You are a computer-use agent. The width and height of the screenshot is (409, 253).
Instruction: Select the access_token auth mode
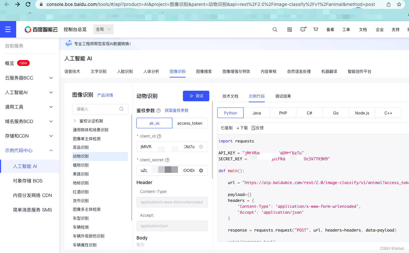[x=190, y=123]
